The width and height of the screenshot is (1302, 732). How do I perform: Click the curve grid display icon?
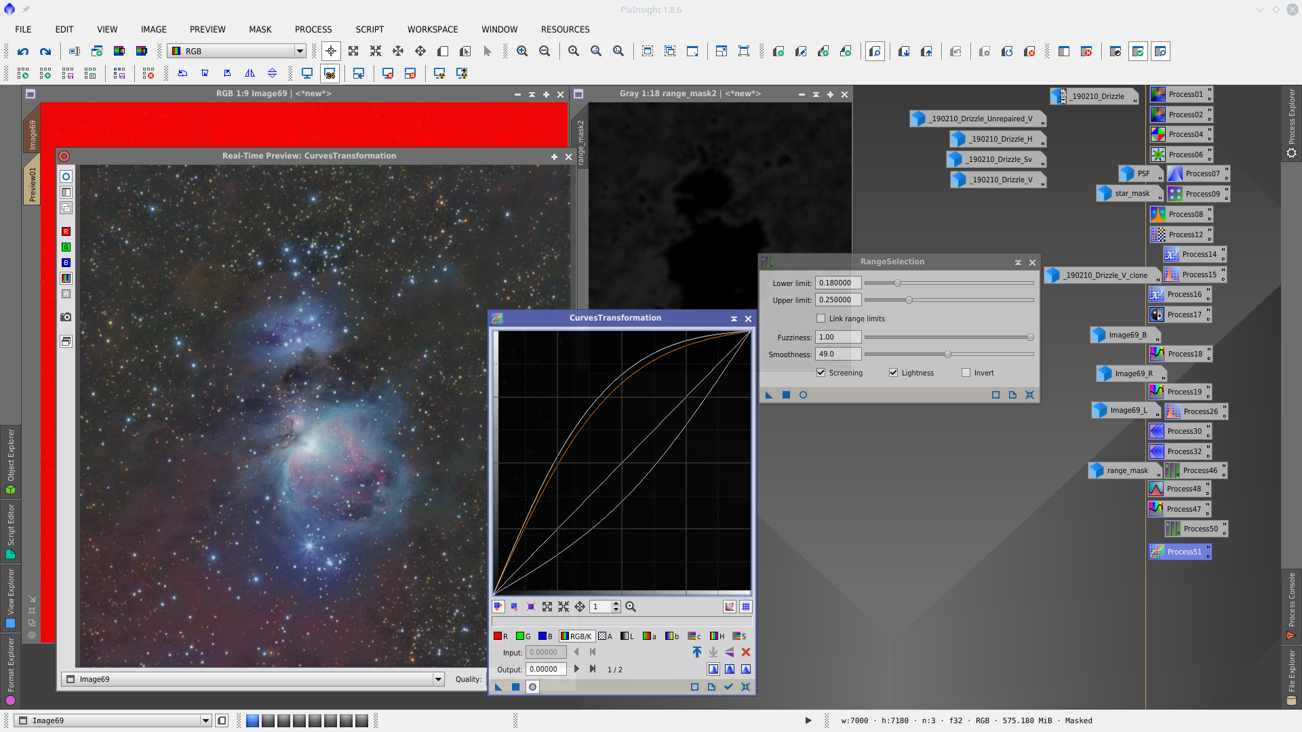pyautogui.click(x=745, y=607)
